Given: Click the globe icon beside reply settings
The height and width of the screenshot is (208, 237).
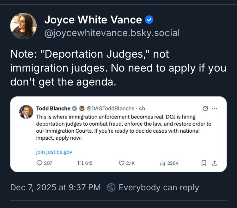Looking at the screenshot, I should coord(111,187).
